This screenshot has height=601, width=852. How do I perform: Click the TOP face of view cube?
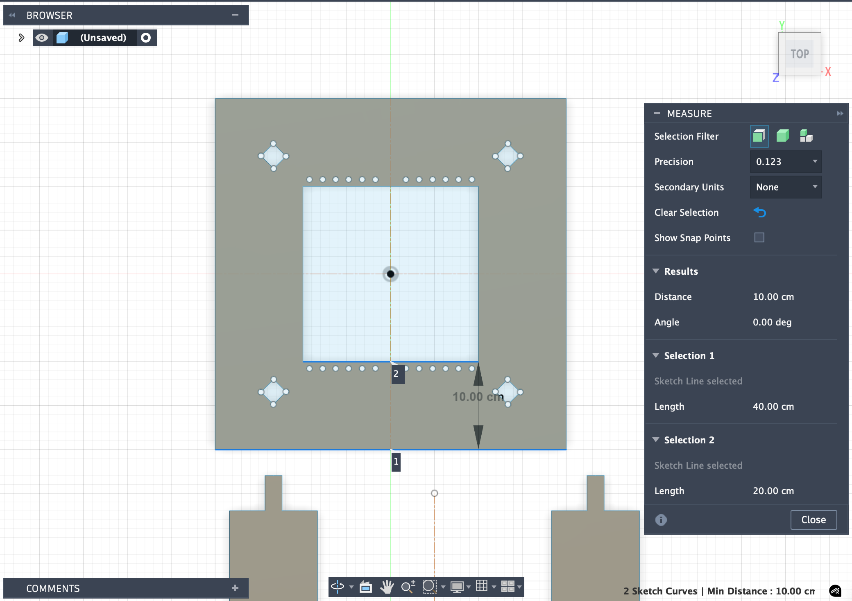pos(800,54)
